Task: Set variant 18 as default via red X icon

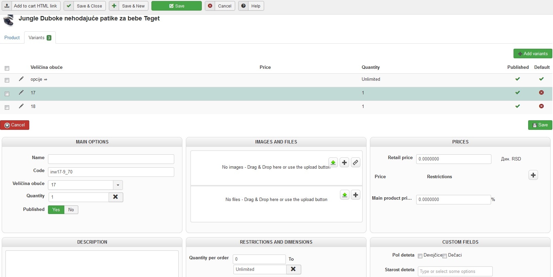Action: click(x=541, y=106)
